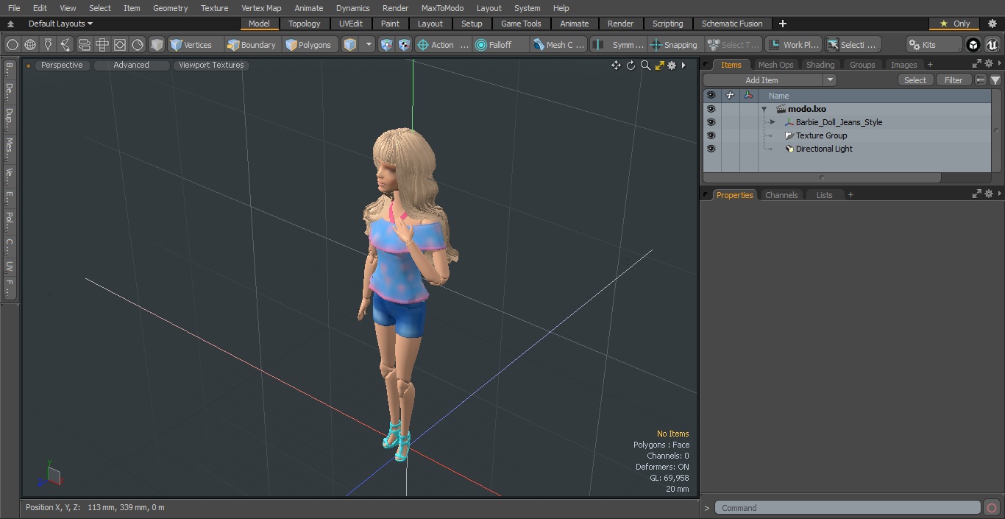Click the wireframe globe icon in toolbar
The image size is (1005, 519).
click(30, 45)
